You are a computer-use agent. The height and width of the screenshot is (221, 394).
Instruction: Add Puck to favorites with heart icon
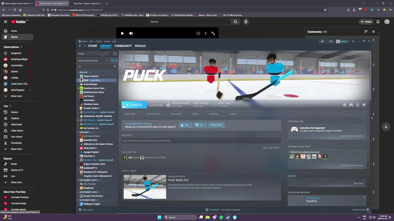pos(364,105)
